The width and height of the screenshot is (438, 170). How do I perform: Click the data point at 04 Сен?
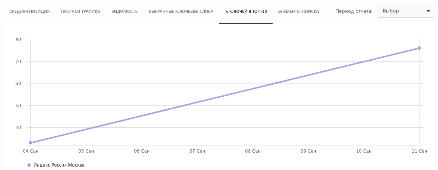pos(31,143)
